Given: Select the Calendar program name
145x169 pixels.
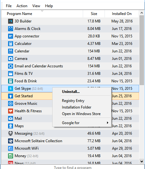Looking at the screenshot, I should 22,51.
